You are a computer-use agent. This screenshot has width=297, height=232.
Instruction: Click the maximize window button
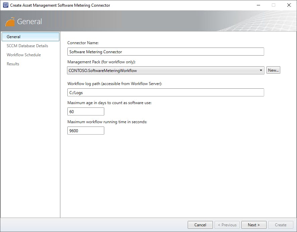tap(274, 5)
